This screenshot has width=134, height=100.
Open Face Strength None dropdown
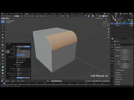click(23, 75)
